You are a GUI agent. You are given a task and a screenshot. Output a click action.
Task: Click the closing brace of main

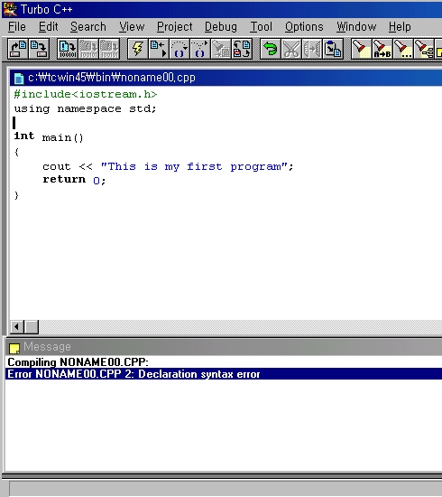pos(16,195)
